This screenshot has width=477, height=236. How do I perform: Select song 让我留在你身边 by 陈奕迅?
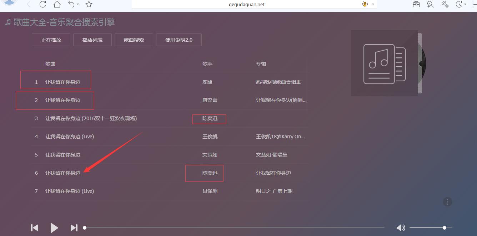tap(63, 173)
